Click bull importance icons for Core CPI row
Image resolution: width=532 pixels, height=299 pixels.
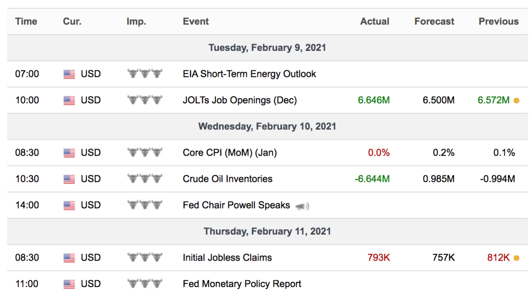tap(145, 153)
